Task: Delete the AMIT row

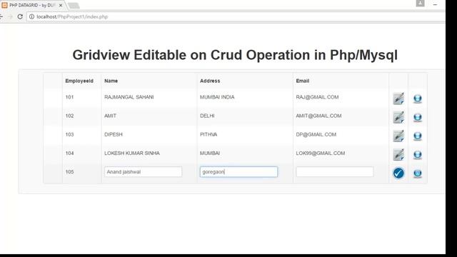Action: click(417, 117)
